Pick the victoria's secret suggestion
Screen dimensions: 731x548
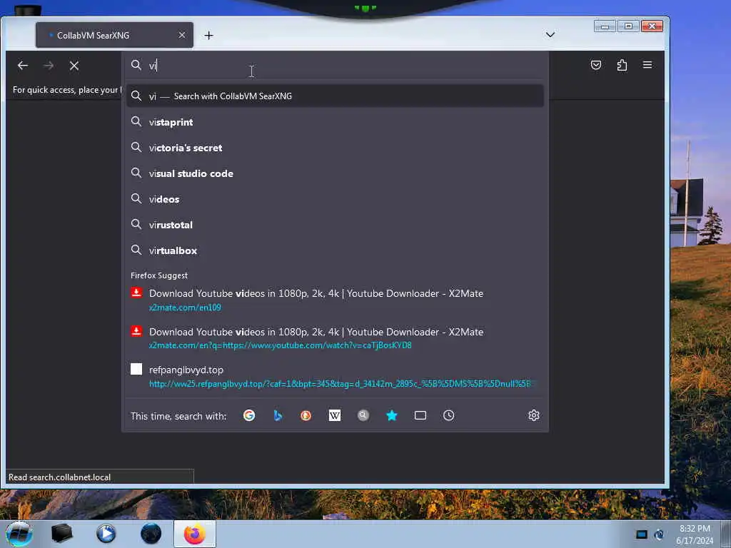coord(335,148)
